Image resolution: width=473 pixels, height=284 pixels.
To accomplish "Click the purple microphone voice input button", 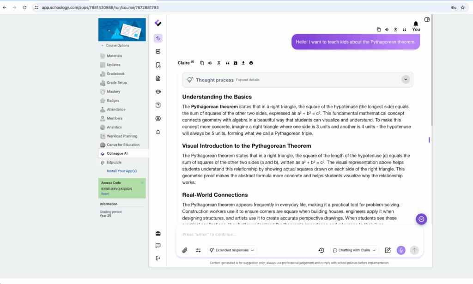I will [401, 250].
